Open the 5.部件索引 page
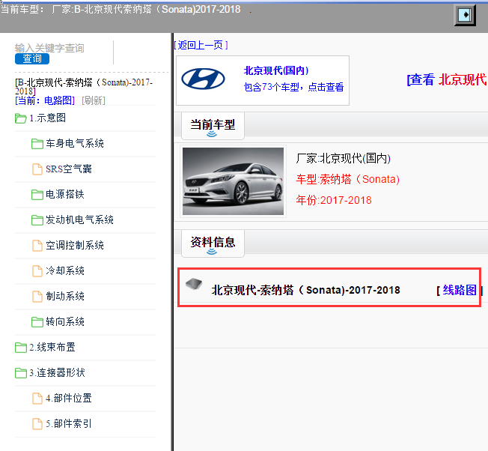Viewport: 488px width, 451px height. [x=68, y=423]
